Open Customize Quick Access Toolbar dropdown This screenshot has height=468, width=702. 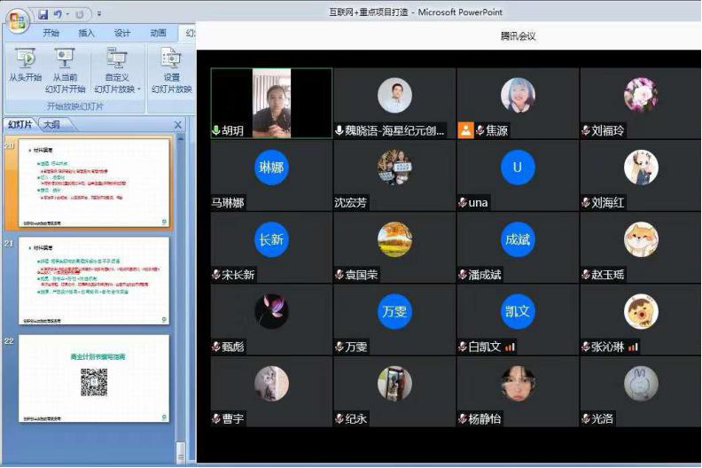pyautogui.click(x=98, y=14)
